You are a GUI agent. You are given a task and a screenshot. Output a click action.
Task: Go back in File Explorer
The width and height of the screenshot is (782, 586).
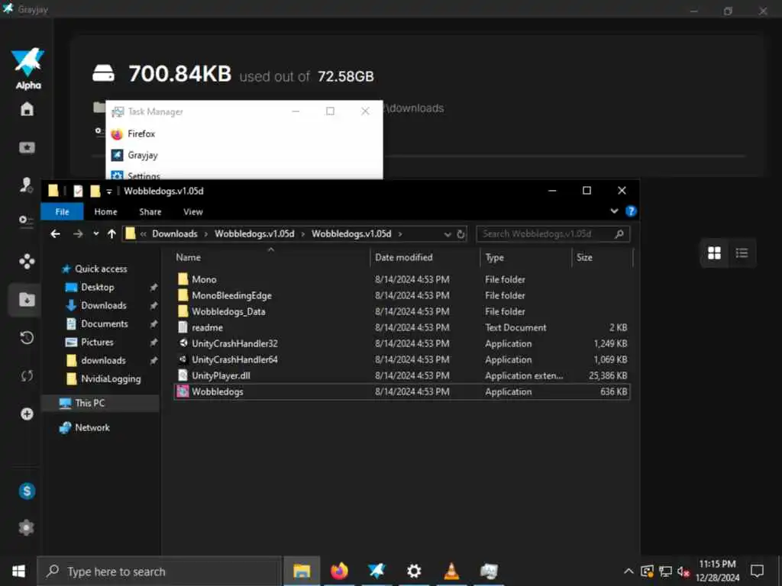click(x=55, y=233)
